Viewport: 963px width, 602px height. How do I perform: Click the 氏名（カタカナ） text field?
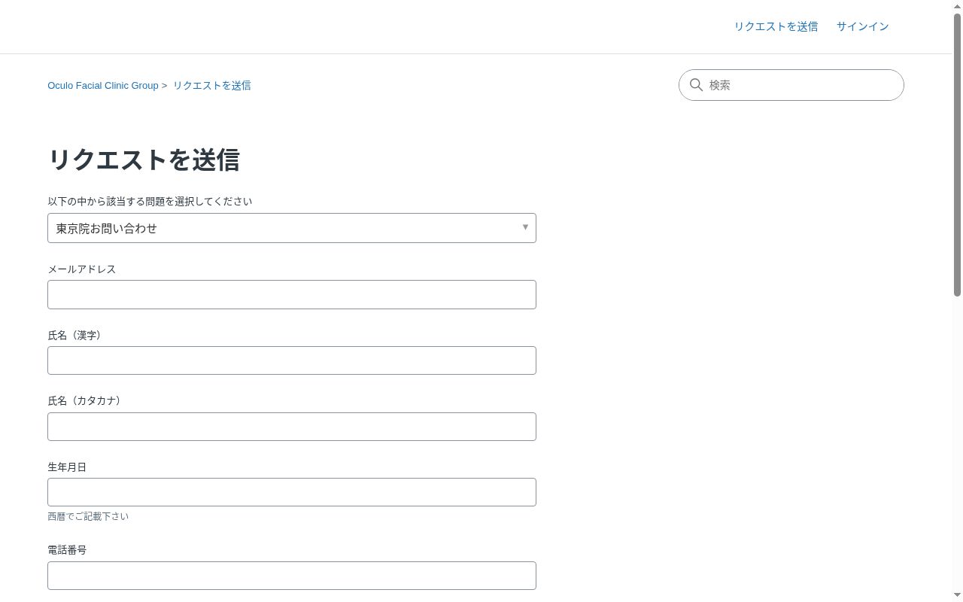tap(292, 427)
